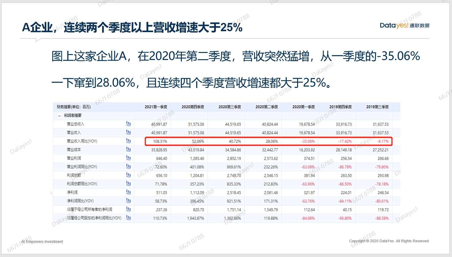This screenshot has width=452, height=257.
Task: Open chart icon beside 营业收入 row
Action: tap(128, 132)
